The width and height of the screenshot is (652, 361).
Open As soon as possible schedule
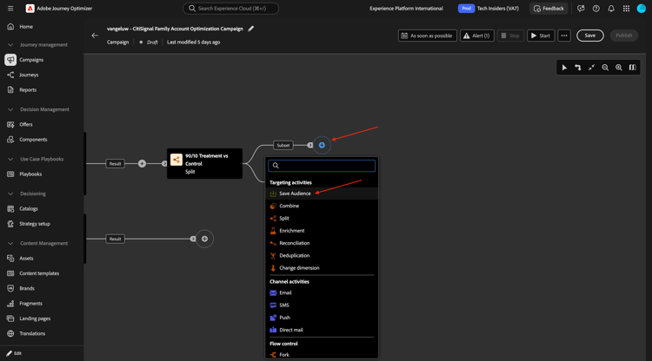click(x=428, y=36)
